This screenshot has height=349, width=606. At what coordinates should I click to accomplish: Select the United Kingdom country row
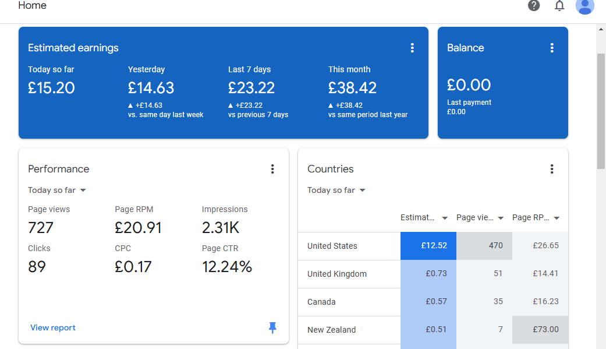tap(337, 274)
